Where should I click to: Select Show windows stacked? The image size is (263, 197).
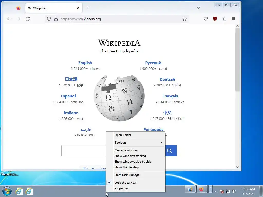coord(136,156)
